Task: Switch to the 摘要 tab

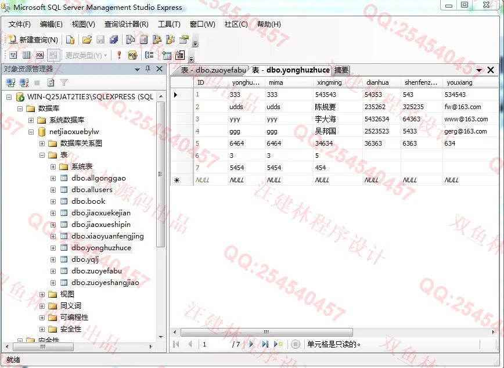Action: [341, 70]
